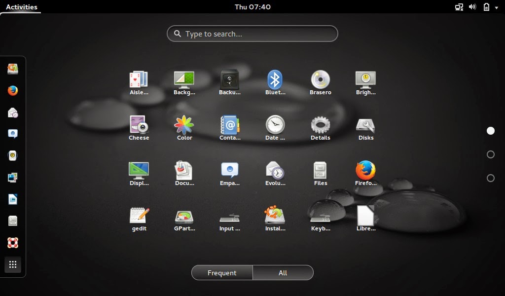The width and height of the screenshot is (505, 296).
Task: Open the Rhythmbox speaker icon in dash
Action: 13,155
